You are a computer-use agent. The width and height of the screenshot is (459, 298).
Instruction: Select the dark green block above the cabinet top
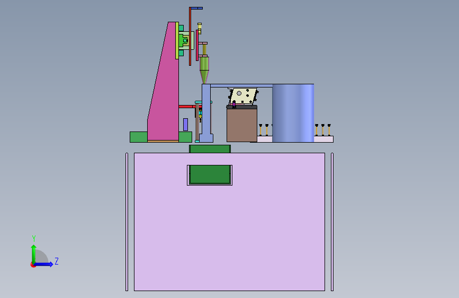pos(210,149)
